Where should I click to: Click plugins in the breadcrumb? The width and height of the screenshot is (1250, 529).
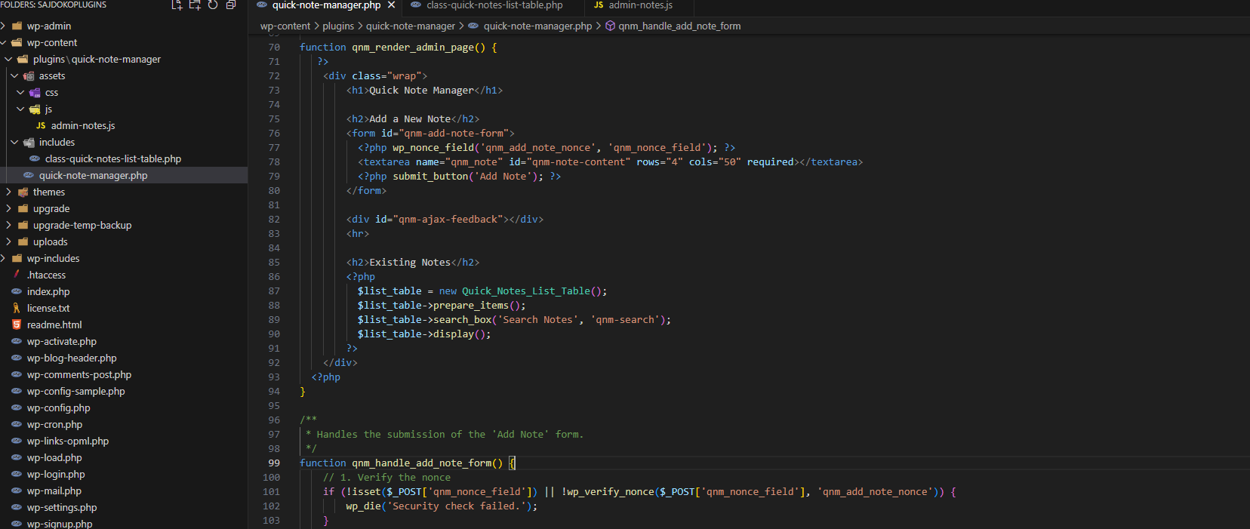337,26
